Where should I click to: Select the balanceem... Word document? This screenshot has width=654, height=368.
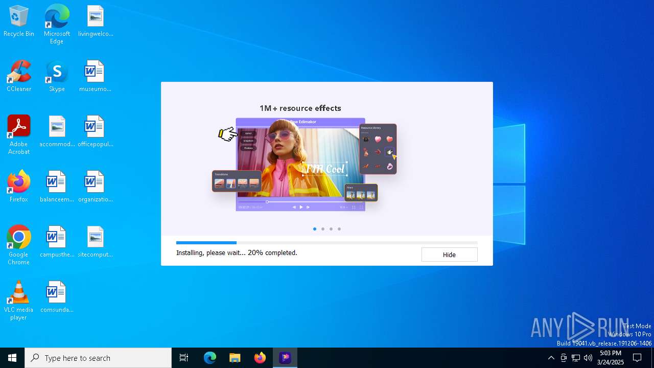(x=57, y=187)
